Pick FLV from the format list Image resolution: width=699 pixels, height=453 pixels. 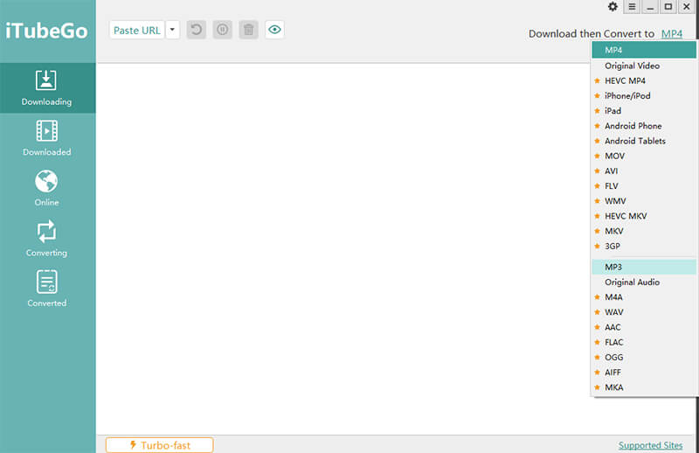point(644,186)
